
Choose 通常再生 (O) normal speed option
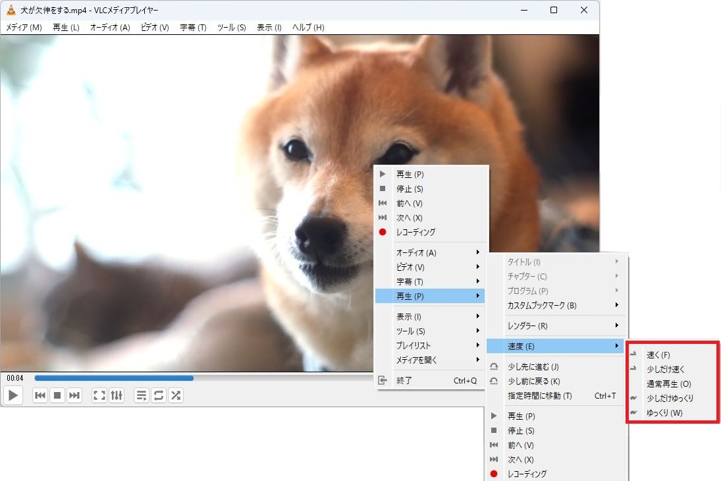[x=668, y=384]
